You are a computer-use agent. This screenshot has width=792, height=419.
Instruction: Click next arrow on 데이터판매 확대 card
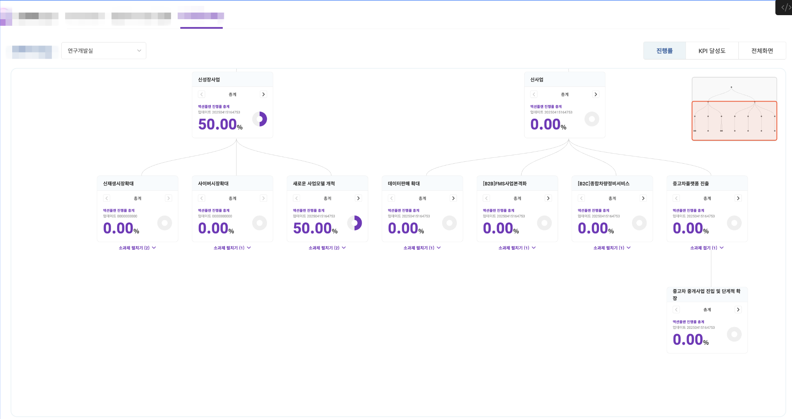tap(453, 198)
